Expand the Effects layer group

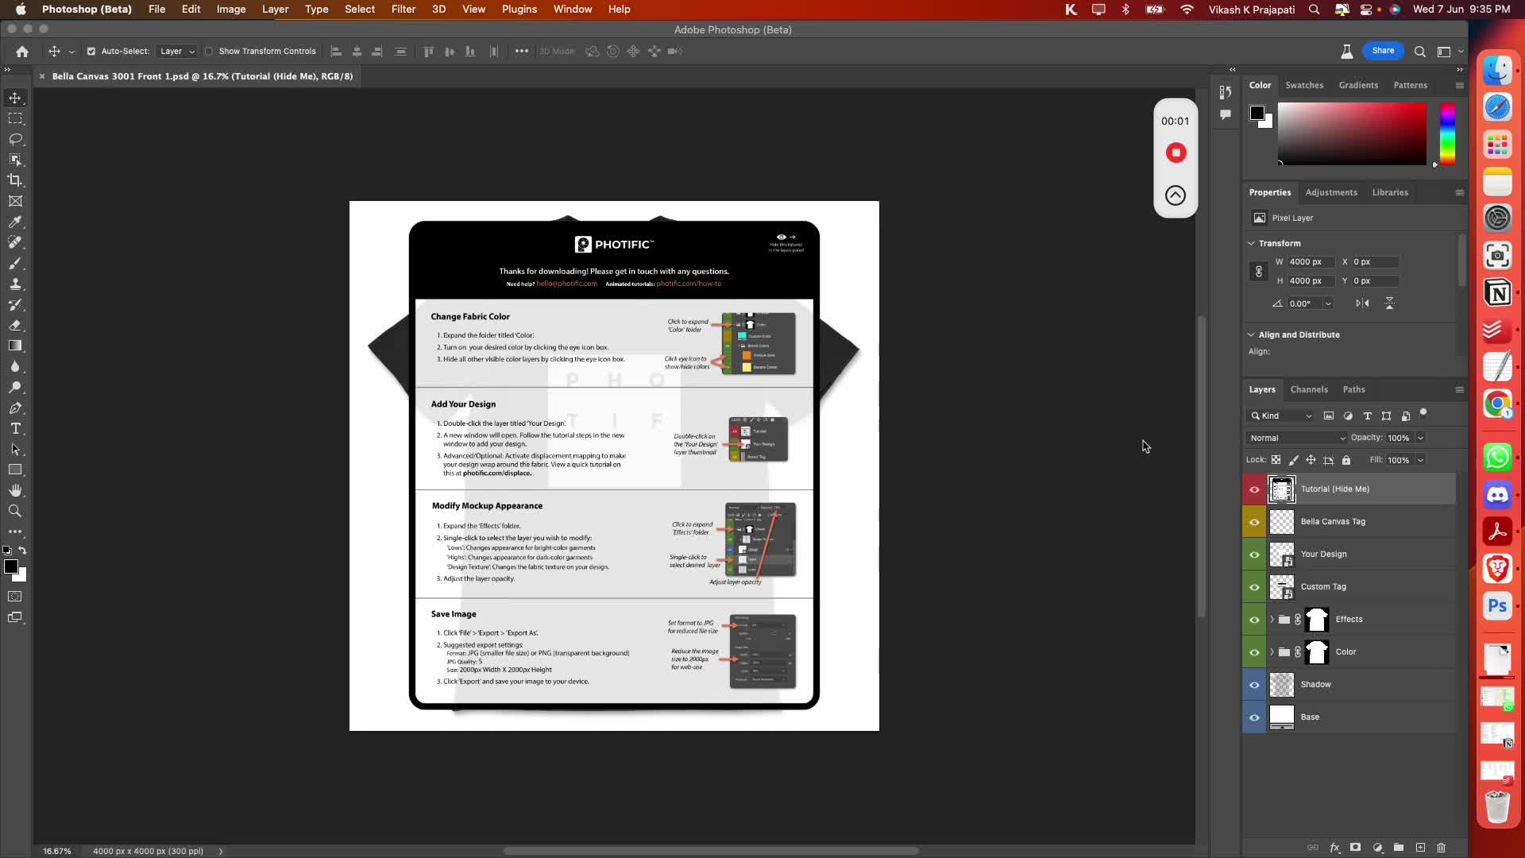(1272, 620)
